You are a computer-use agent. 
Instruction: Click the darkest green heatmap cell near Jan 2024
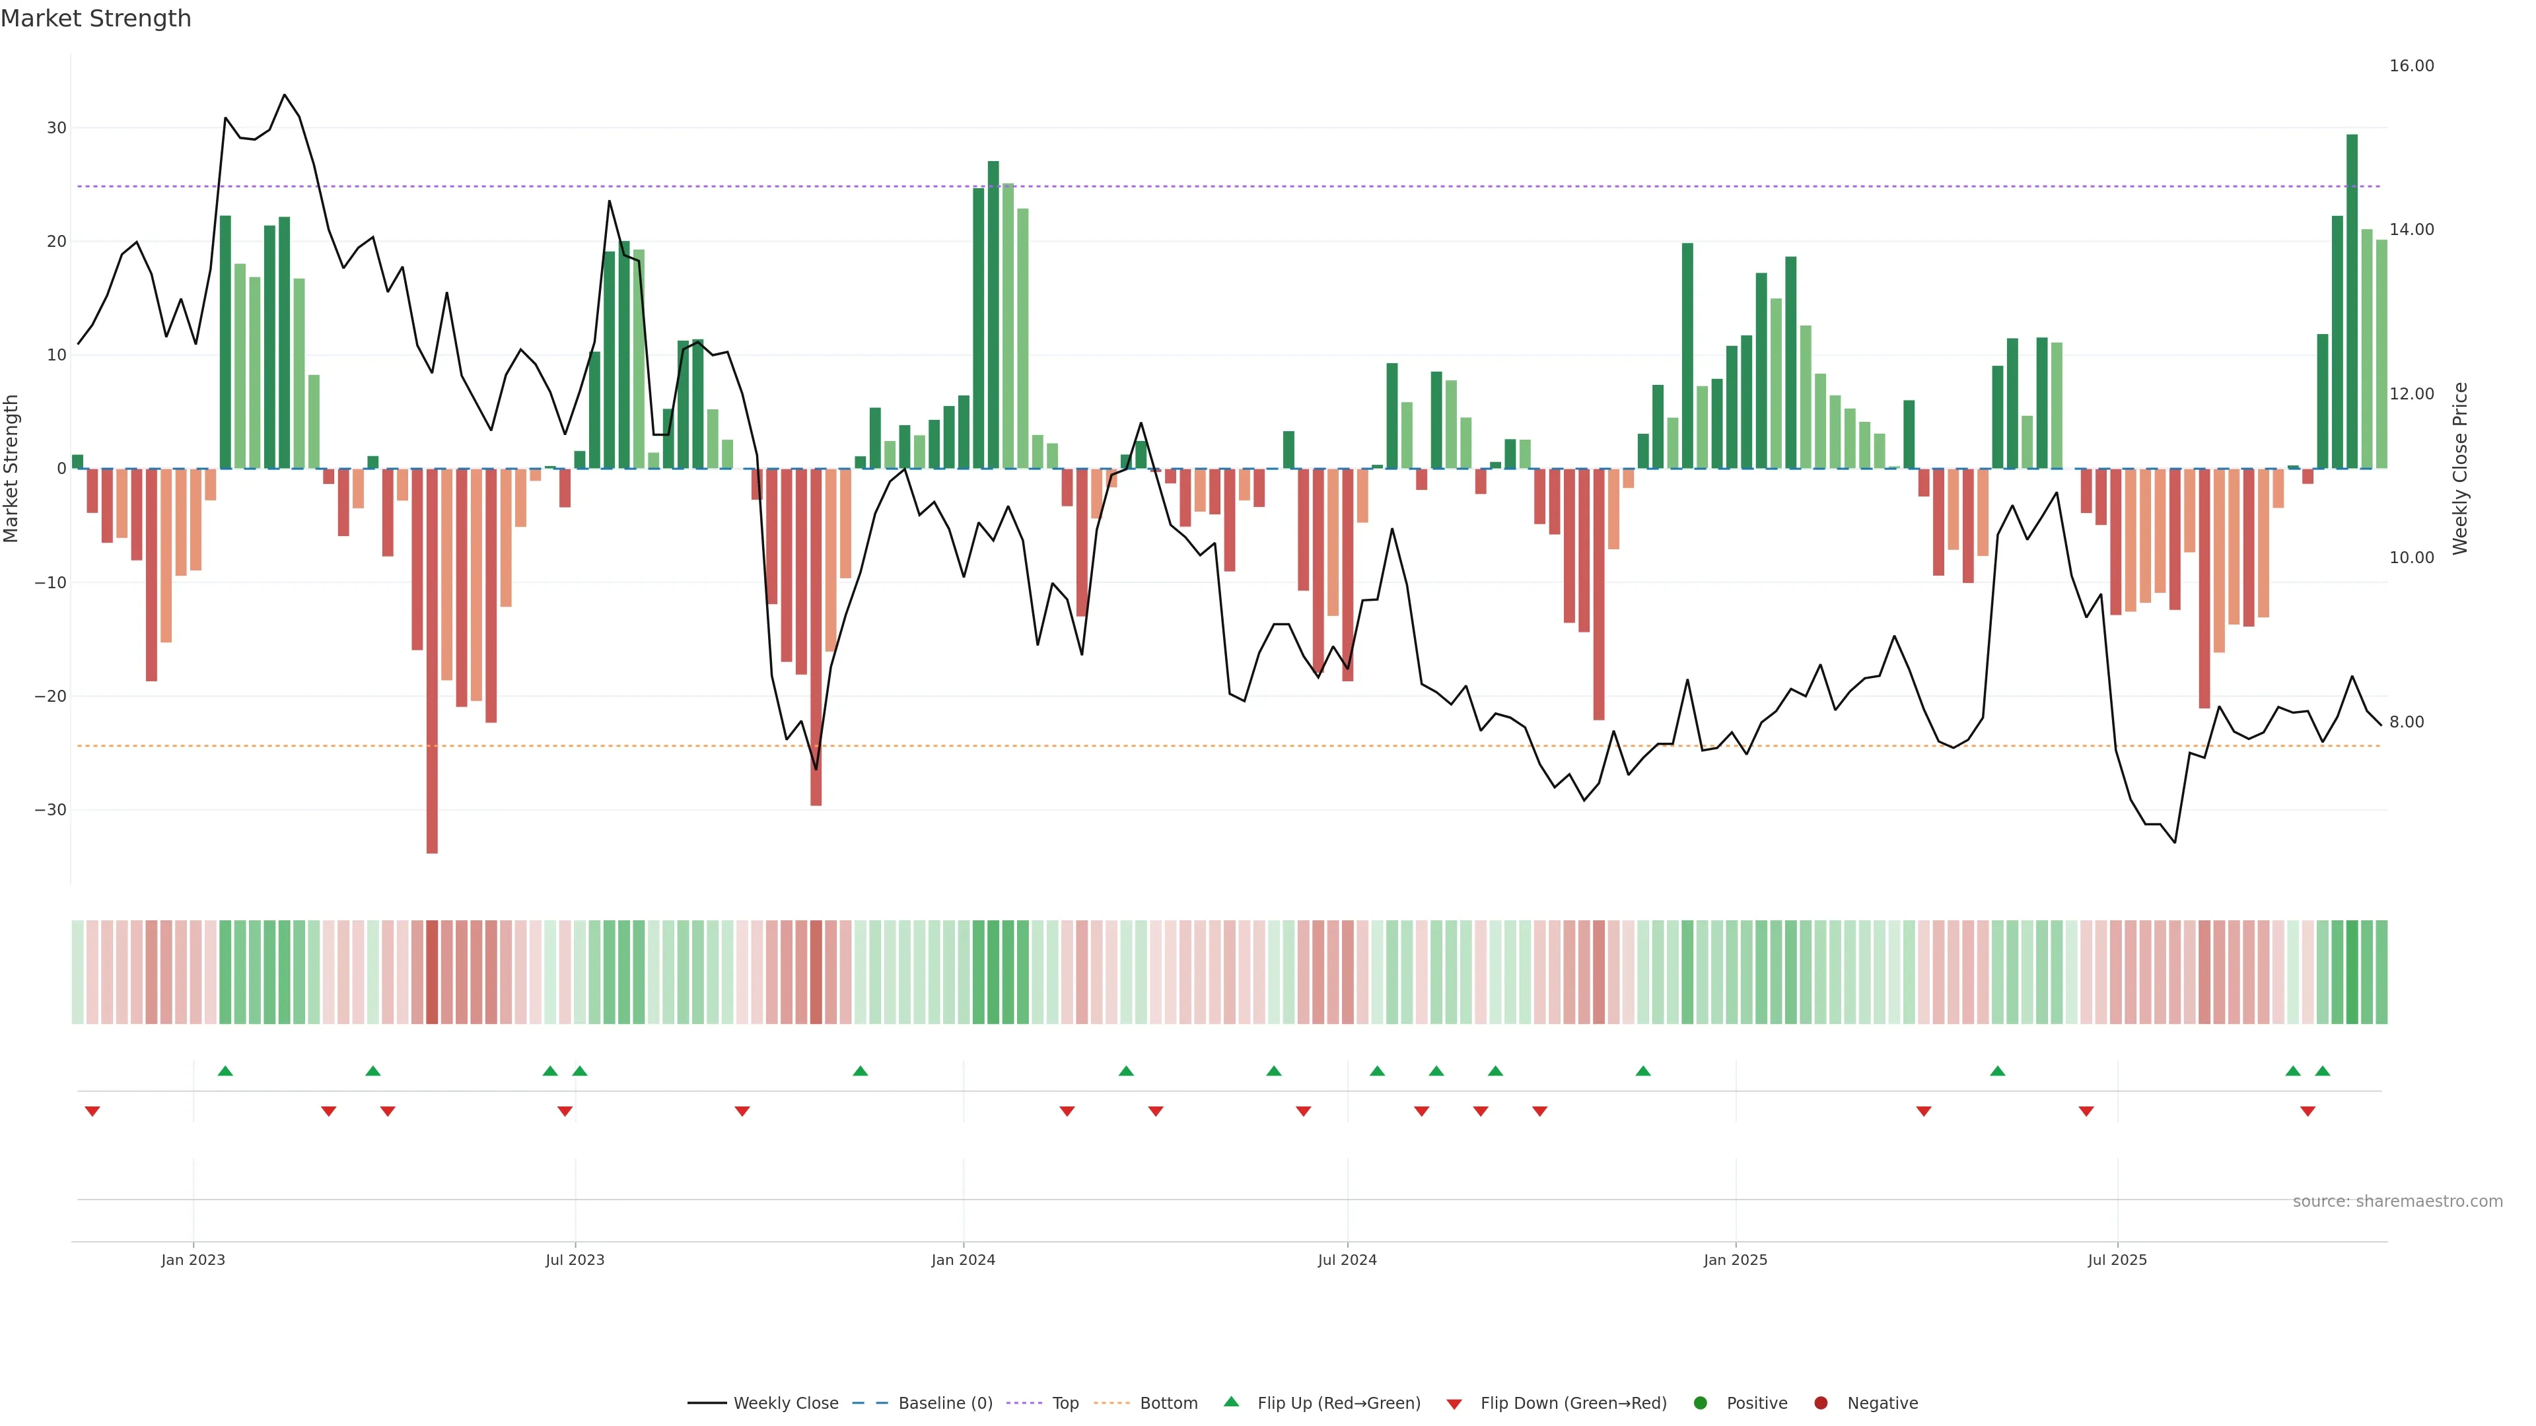(x=993, y=971)
